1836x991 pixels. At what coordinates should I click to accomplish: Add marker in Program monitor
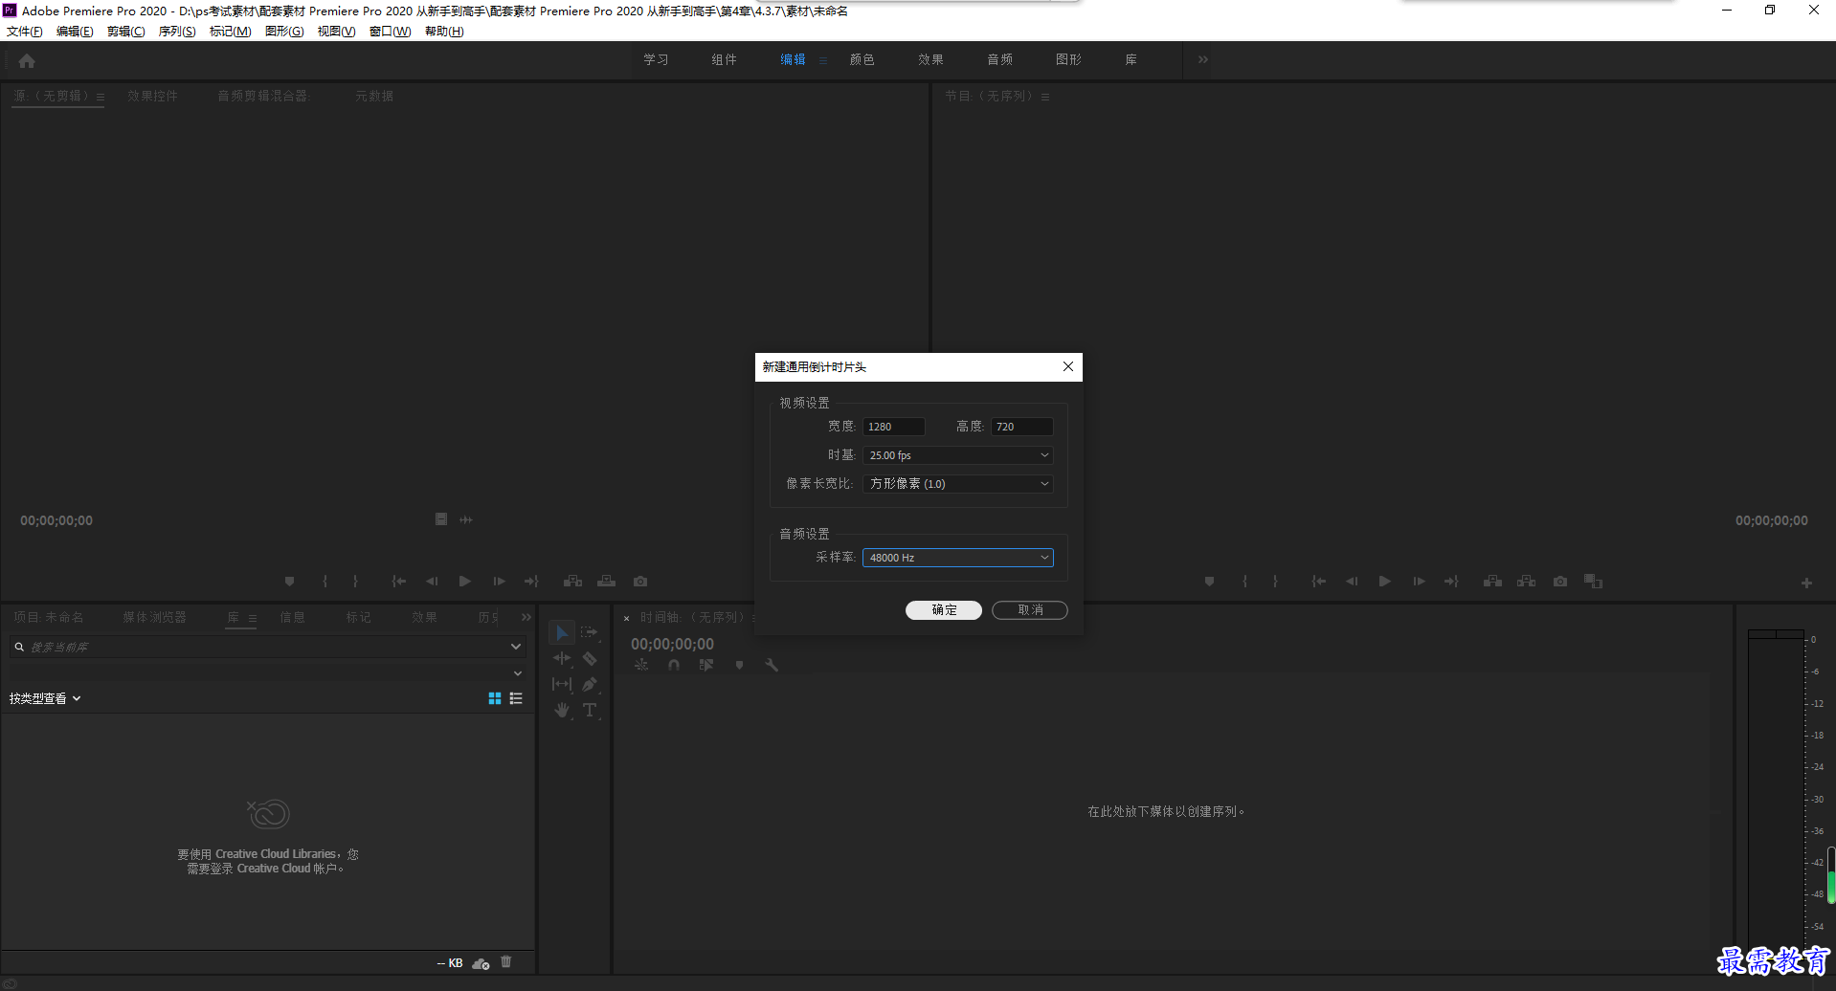pyautogui.click(x=1210, y=581)
